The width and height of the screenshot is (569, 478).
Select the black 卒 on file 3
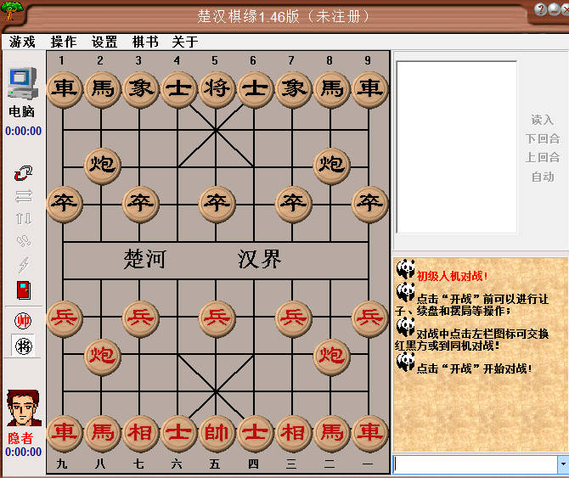(x=140, y=204)
